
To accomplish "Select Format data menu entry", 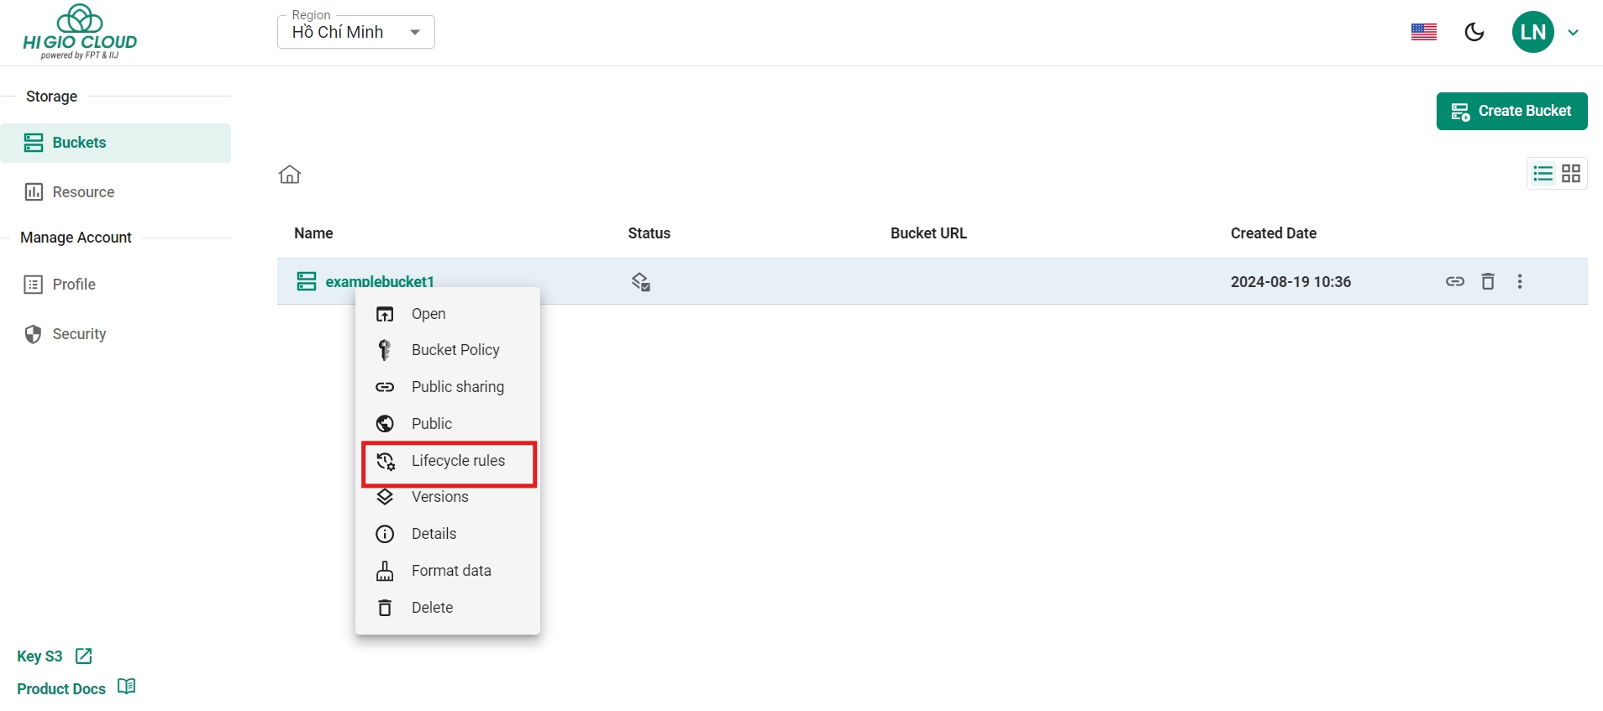I will tap(450, 571).
